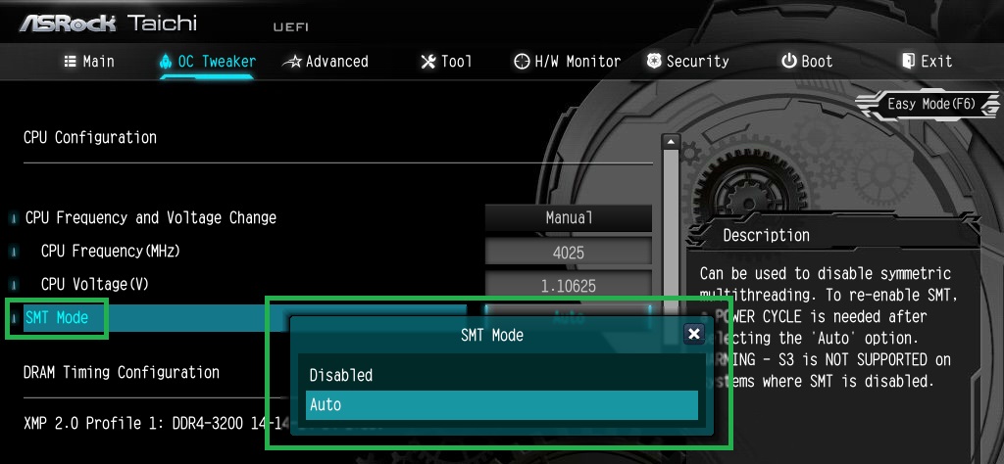
Task: Select the CPU Frequency(MHz) row
Action: [111, 252]
